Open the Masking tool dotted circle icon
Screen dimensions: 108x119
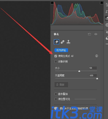[107, 25]
